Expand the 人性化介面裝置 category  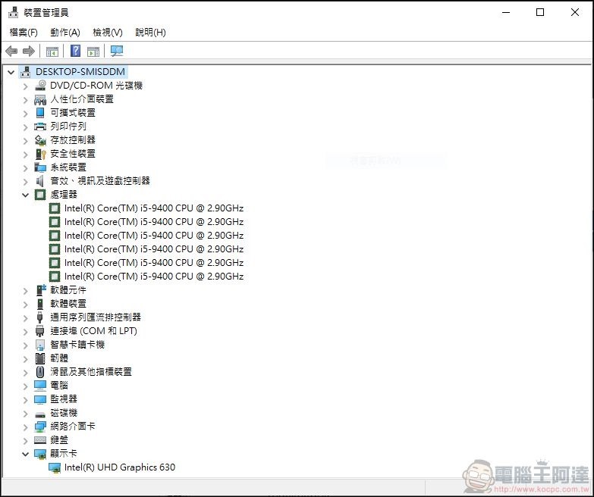click(25, 100)
